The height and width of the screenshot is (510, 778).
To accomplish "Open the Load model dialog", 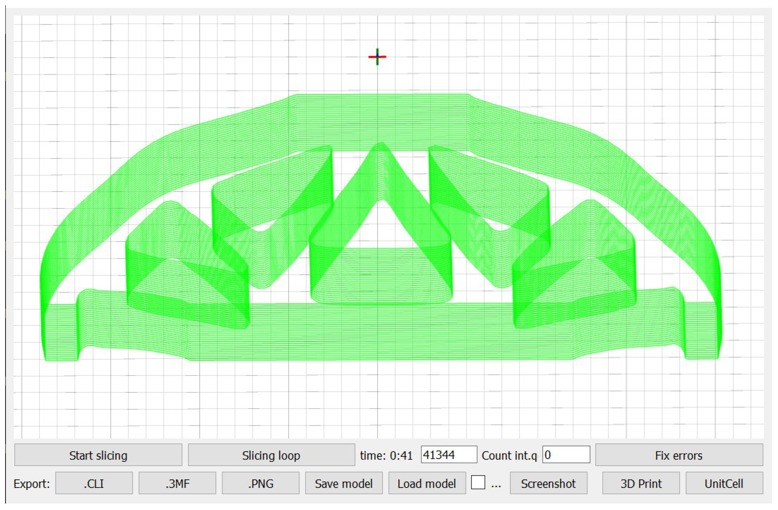I will click(427, 483).
